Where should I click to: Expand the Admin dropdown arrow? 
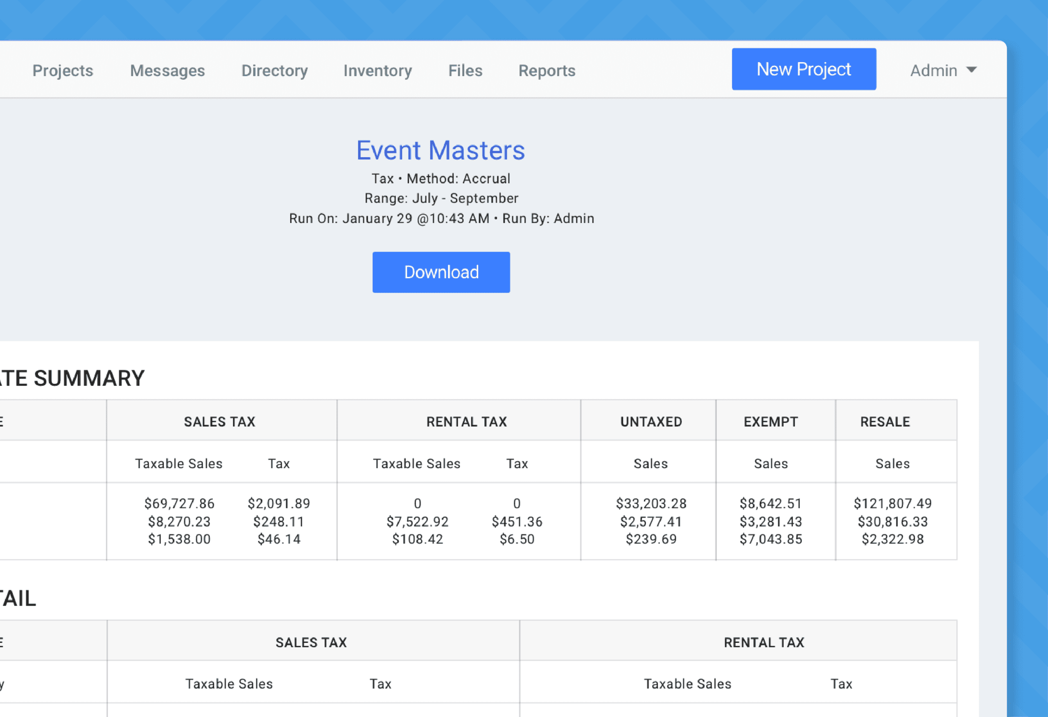point(971,70)
